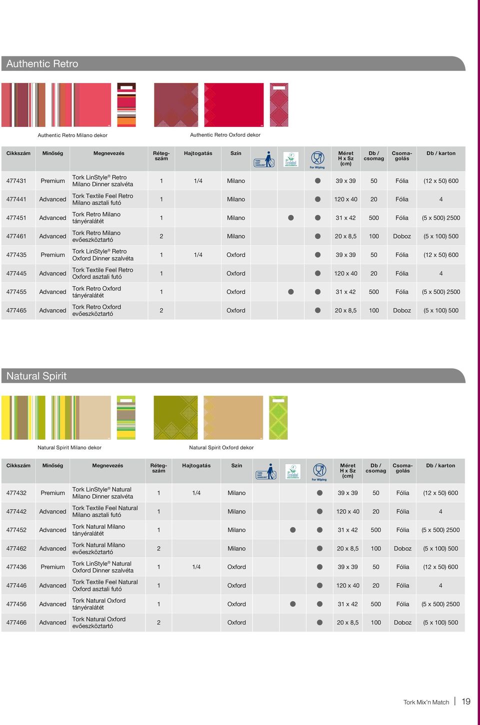Select the olive green Natural Spirit Oxford napkin image
Image resolution: width=480 pixels, height=725 pixels.
point(175,418)
